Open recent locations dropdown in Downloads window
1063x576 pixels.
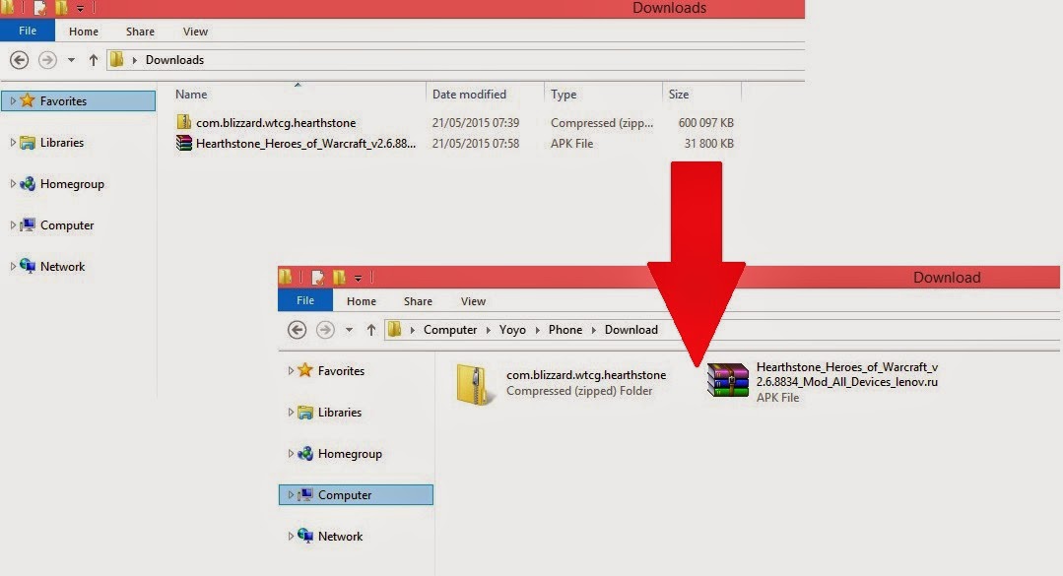[71, 60]
